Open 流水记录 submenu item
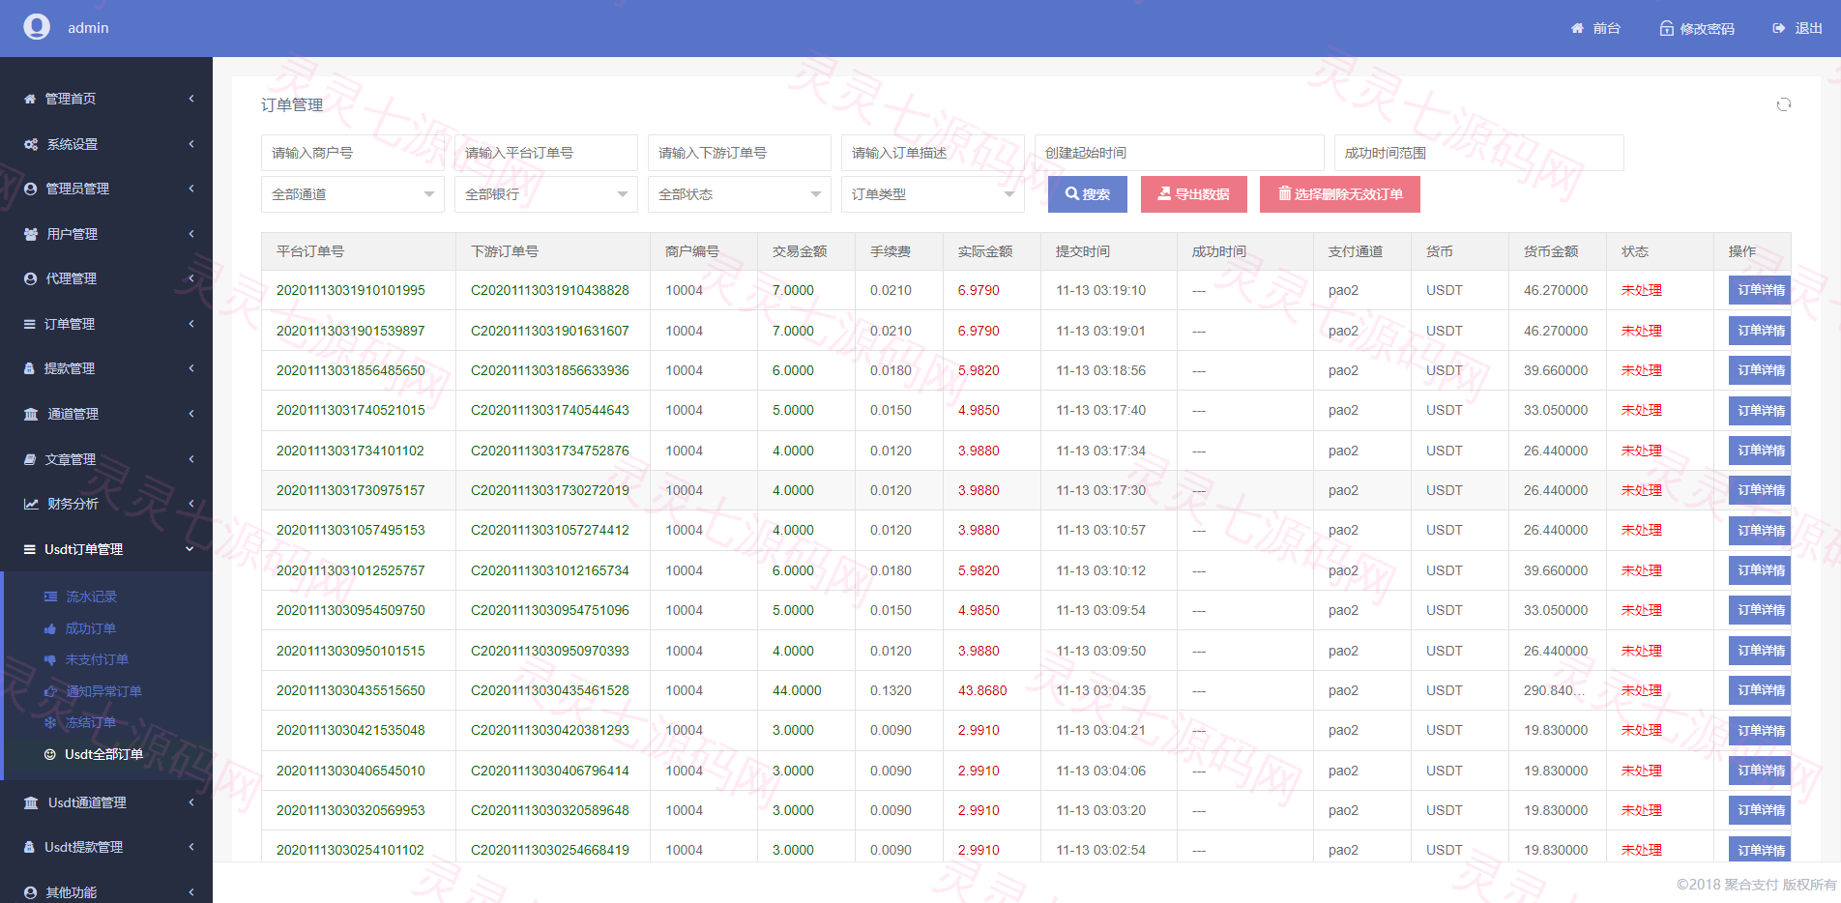 pyautogui.click(x=91, y=597)
